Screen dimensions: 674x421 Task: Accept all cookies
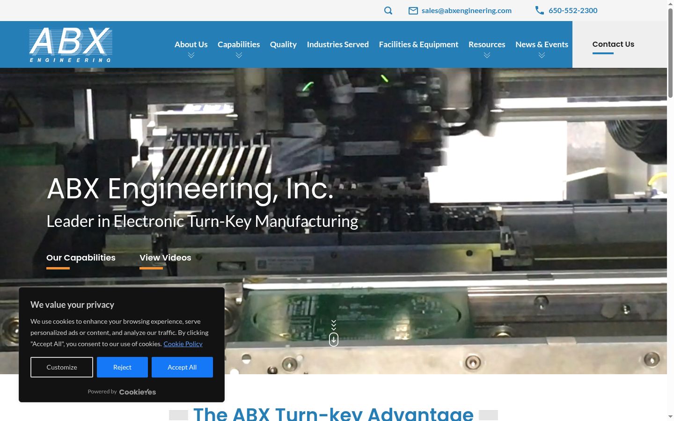pos(182,367)
